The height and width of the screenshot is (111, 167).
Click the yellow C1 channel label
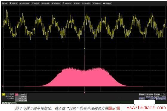click(4, 94)
